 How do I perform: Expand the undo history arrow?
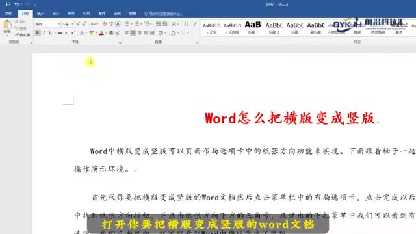tap(21, 5)
